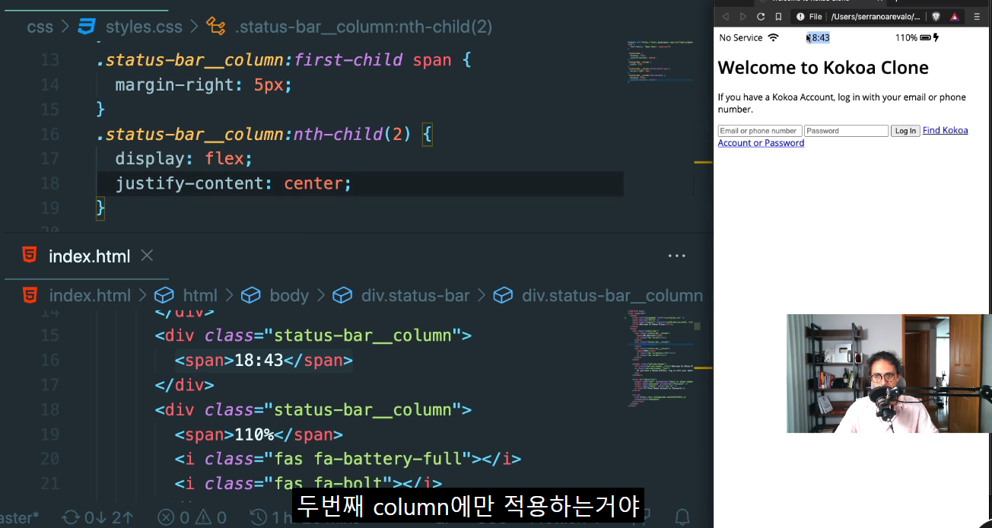This screenshot has width=992, height=528.
Task: Click line number 18 in styles.css gutter
Action: (49, 183)
